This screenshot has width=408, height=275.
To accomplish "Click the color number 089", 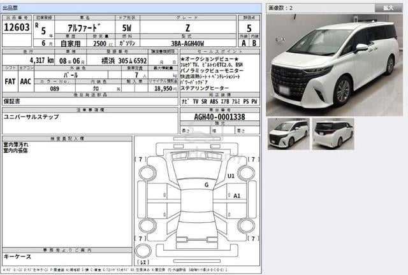I will click(x=54, y=89).
